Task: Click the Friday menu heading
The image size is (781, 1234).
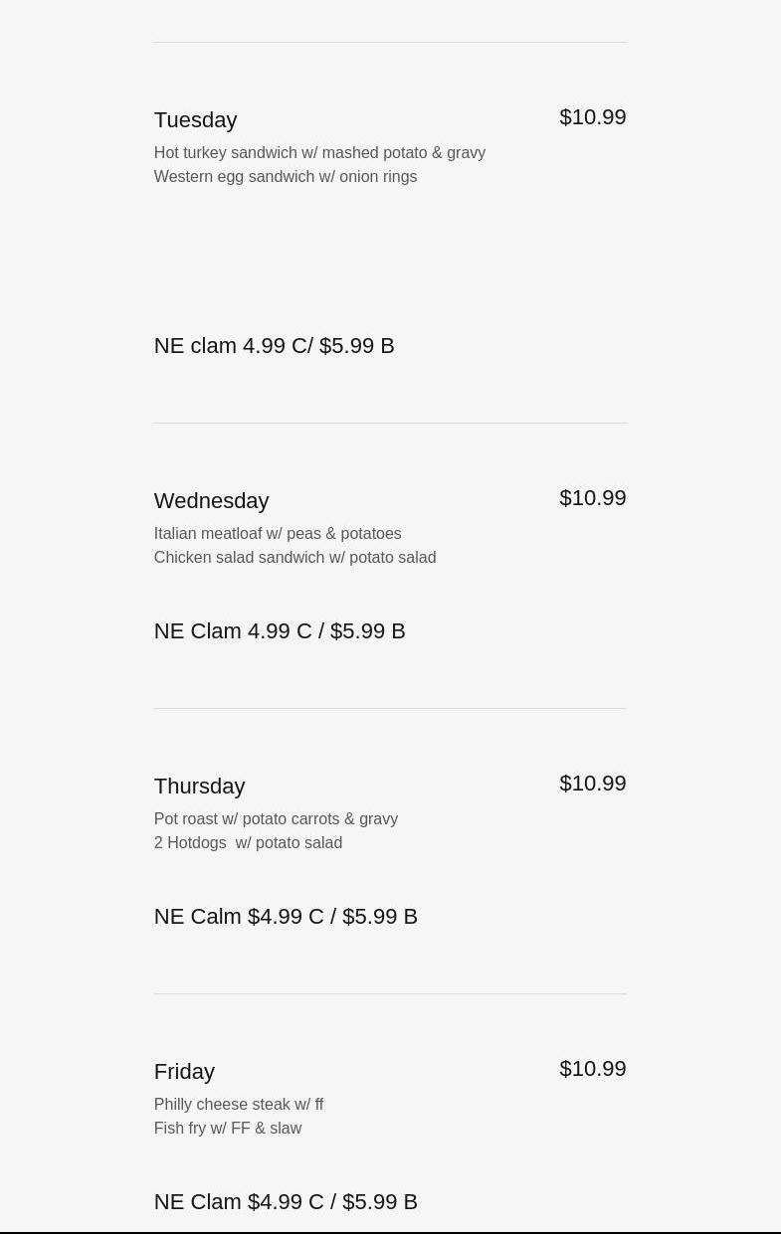Action: coord(184,1072)
